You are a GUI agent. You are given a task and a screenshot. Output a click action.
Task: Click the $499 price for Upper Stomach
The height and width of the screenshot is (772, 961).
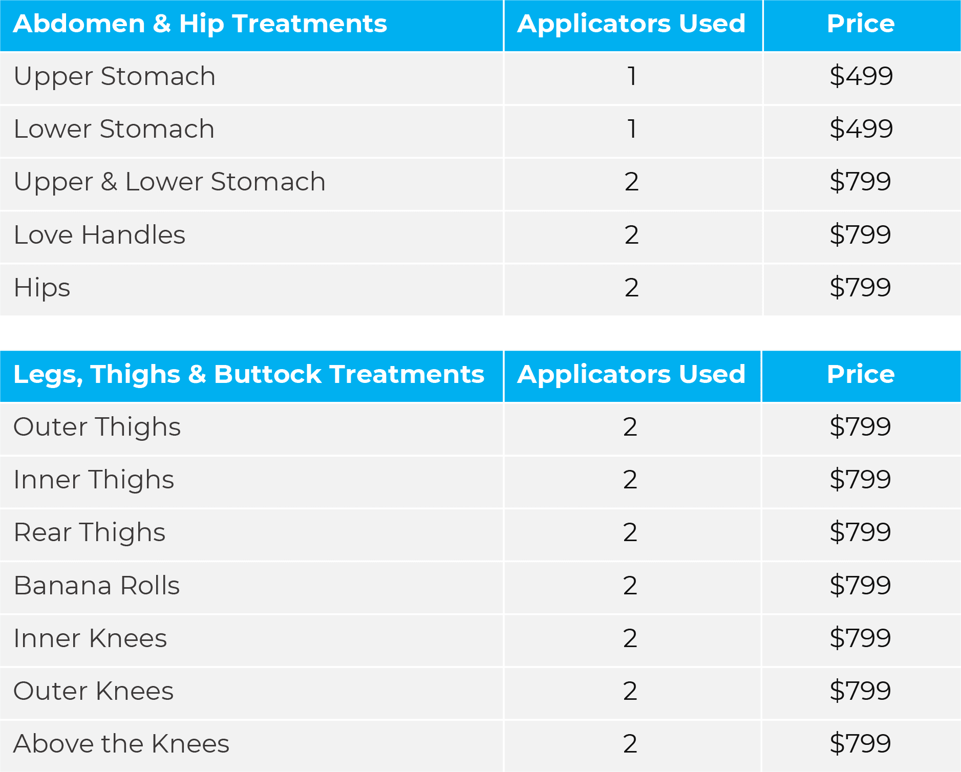(861, 76)
